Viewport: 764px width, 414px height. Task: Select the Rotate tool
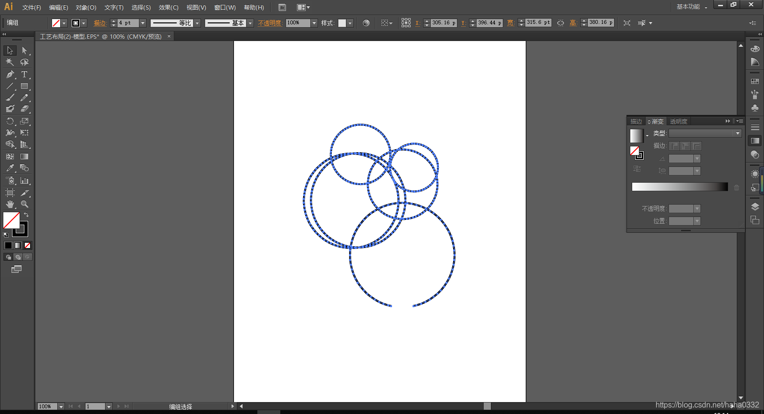[x=10, y=121]
